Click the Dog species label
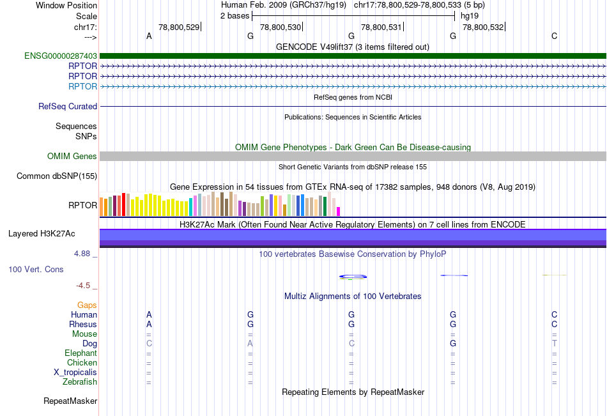 click(89, 344)
